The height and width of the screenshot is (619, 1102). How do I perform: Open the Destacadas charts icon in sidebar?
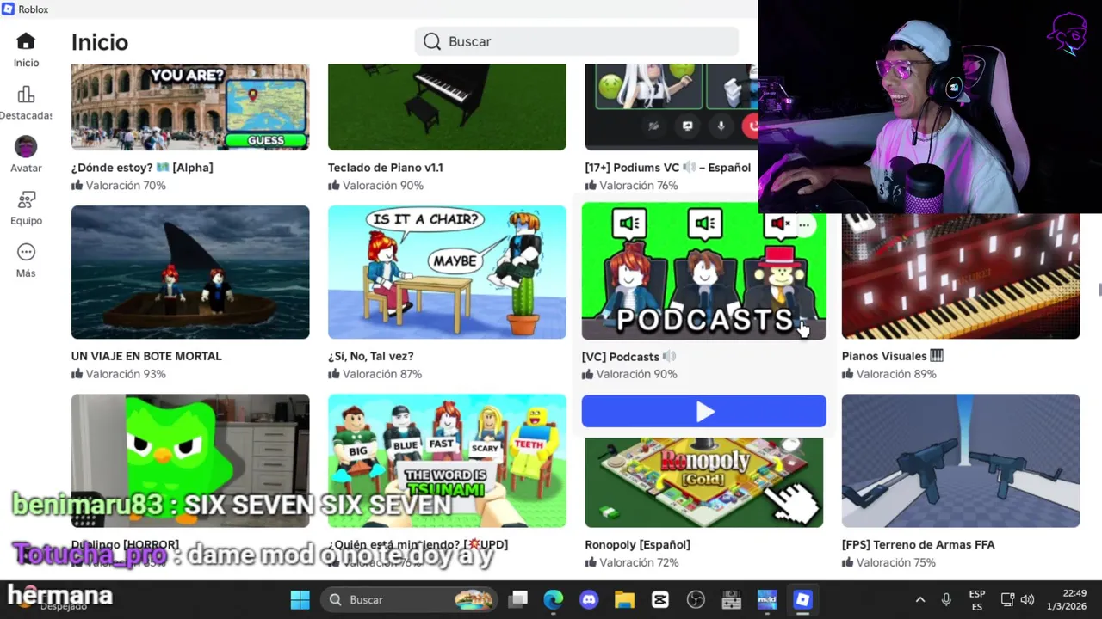click(26, 95)
